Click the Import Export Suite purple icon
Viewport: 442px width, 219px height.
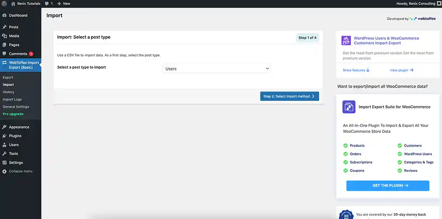coord(349,107)
